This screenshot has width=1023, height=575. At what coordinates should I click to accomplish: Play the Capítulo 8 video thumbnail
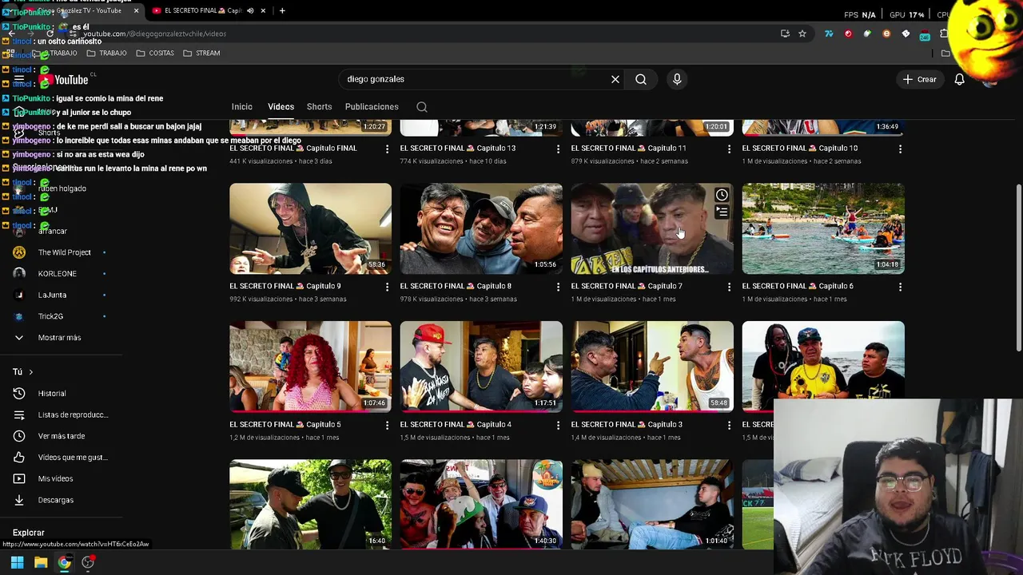[x=481, y=228]
